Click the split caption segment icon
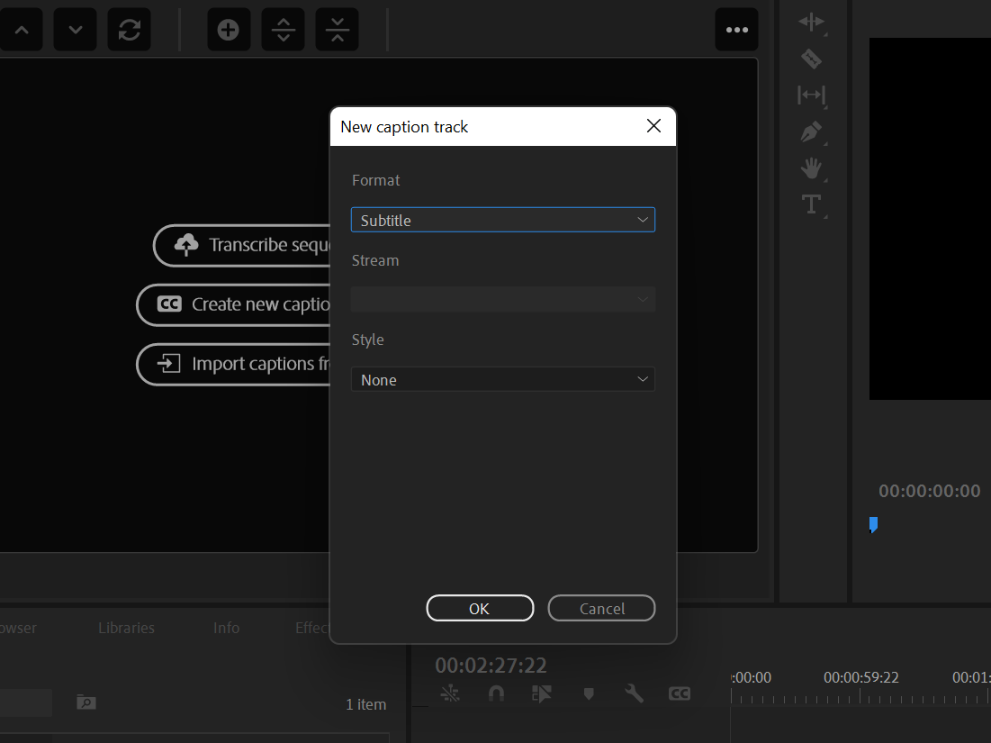 point(283,30)
